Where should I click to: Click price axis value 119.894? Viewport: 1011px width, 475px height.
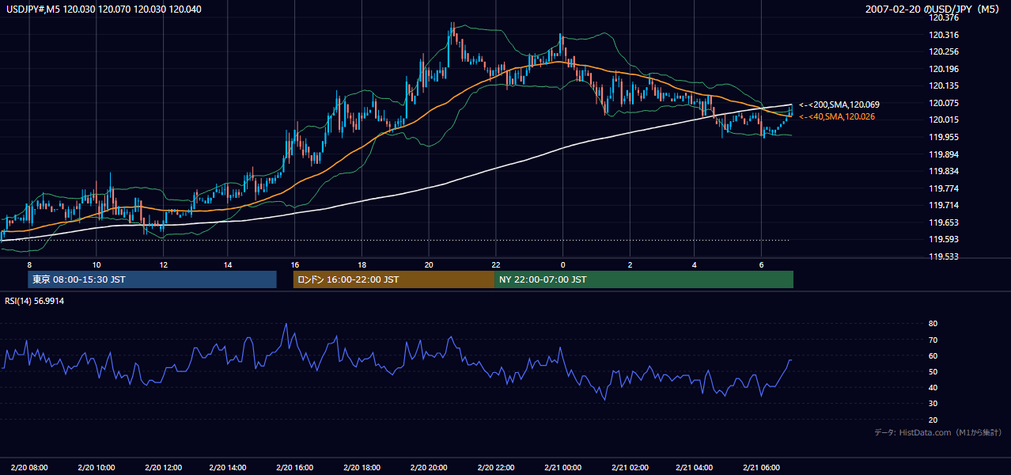945,154
